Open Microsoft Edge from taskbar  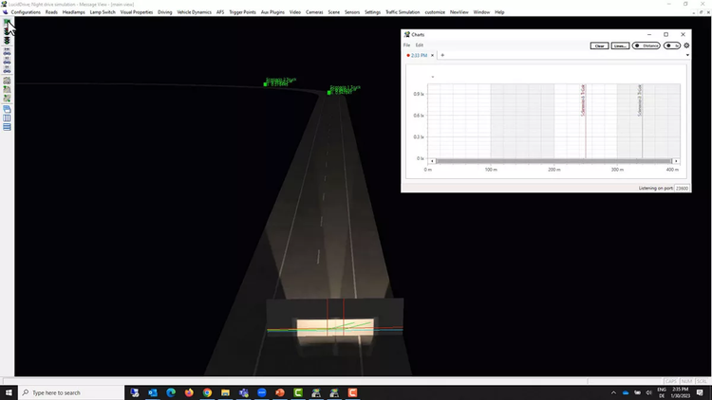point(171,392)
